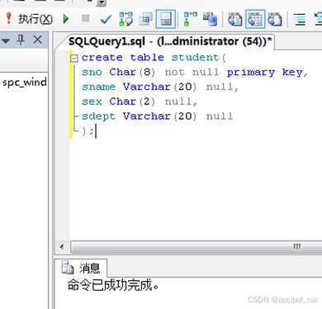The image size is (322, 309).
Task: Click the comment selected lines icon
Action: click(300, 19)
